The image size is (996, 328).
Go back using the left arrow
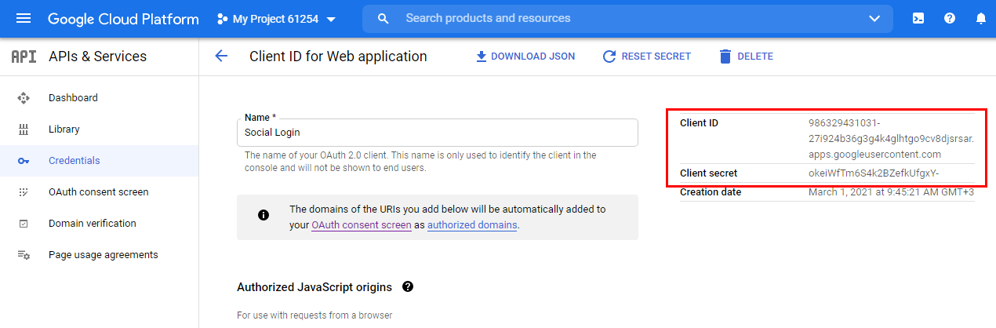[221, 56]
